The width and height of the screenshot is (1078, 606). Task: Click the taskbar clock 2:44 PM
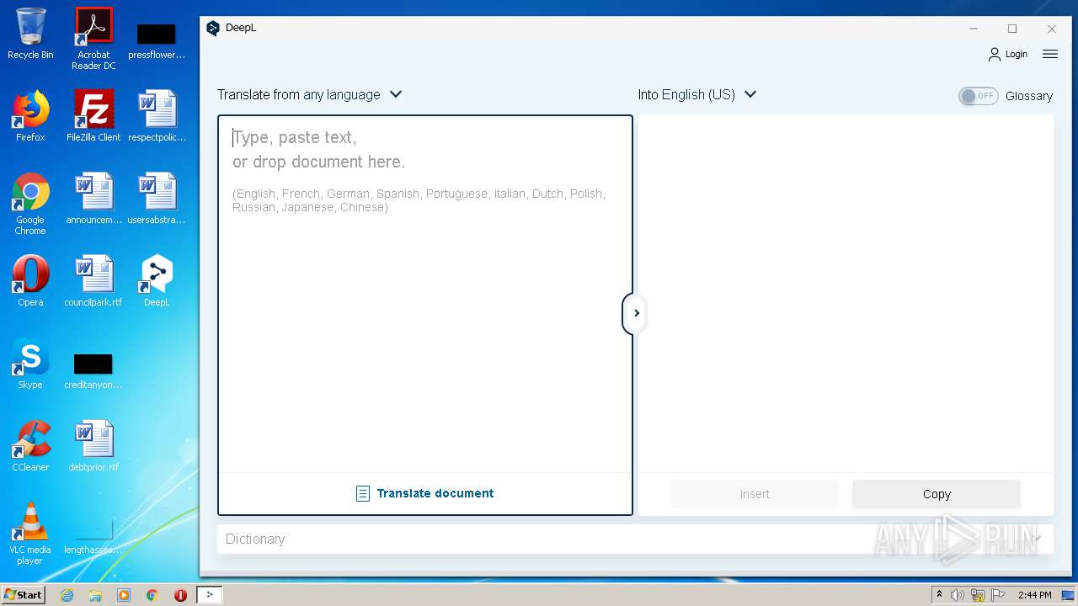(x=1034, y=595)
